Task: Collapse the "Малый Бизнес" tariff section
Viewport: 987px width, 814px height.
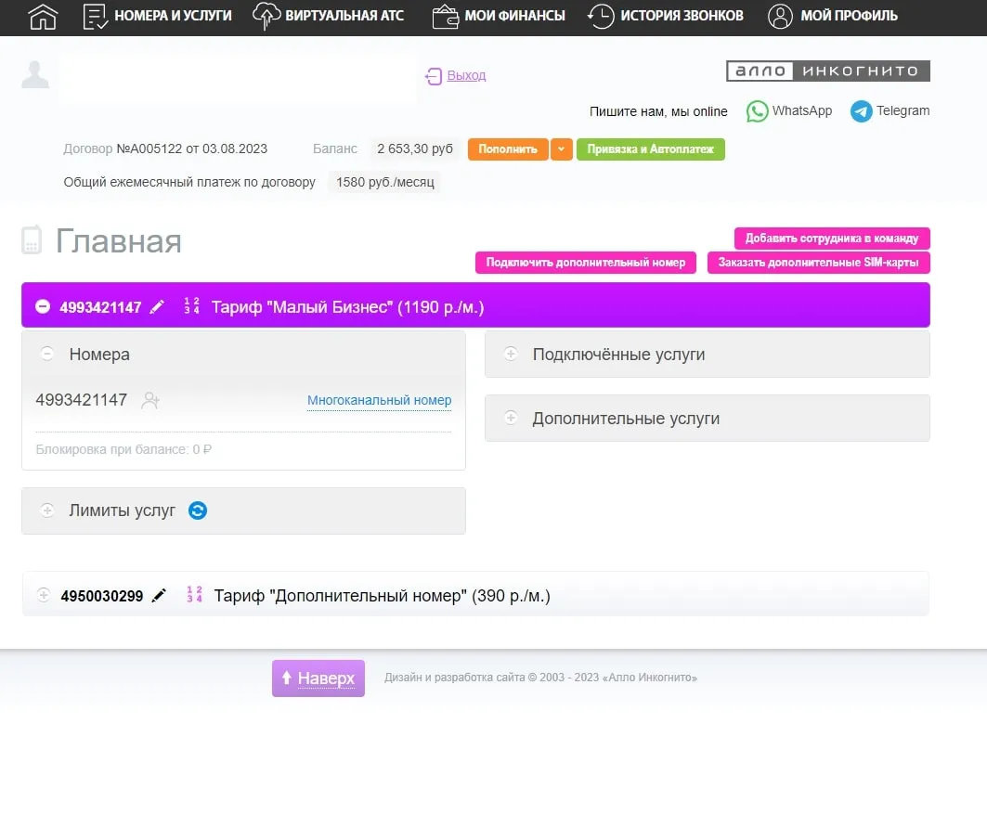Action: pos(43,306)
